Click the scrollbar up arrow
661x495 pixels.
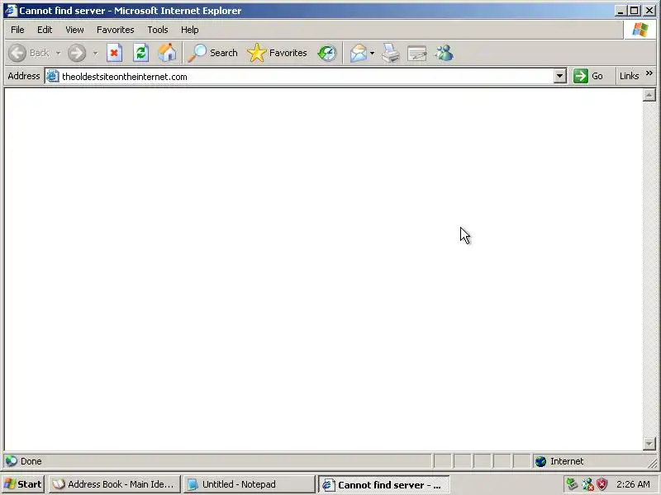coord(649,95)
